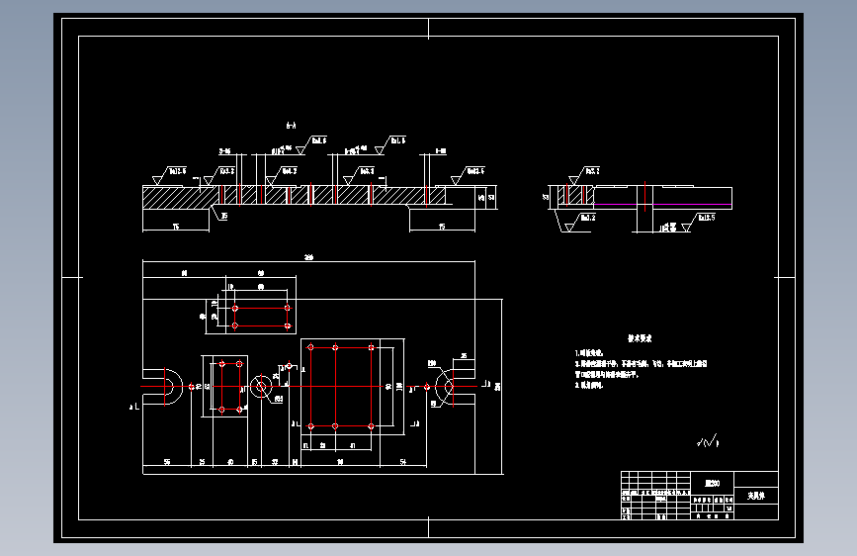Select the large square nine-hole pattern

coord(341,387)
